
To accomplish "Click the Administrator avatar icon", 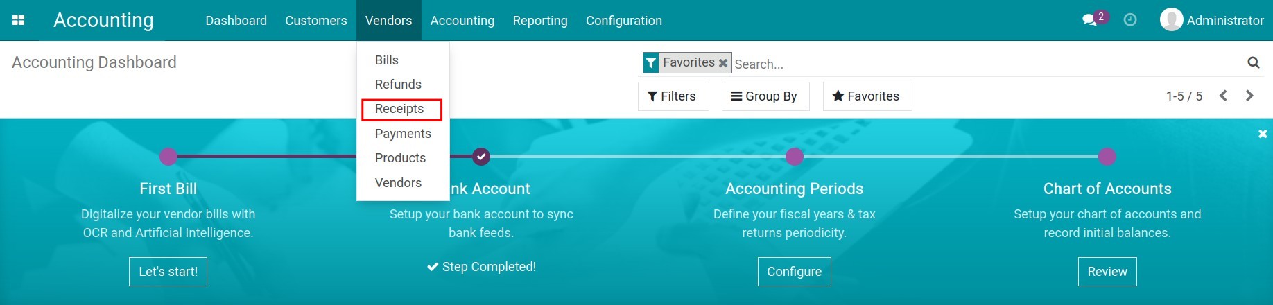I will click(x=1171, y=20).
